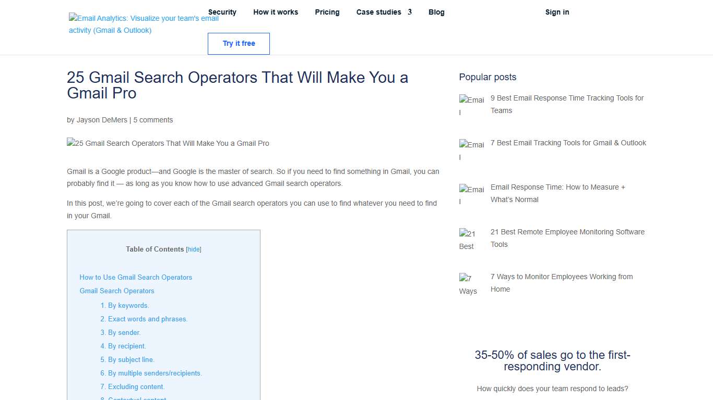The height and width of the screenshot is (400, 713).
Task: Click the Email Analytics logo
Action: click(x=142, y=24)
